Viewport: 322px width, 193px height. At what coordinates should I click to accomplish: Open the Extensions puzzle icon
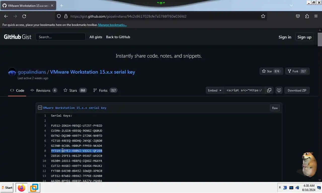click(307, 16)
